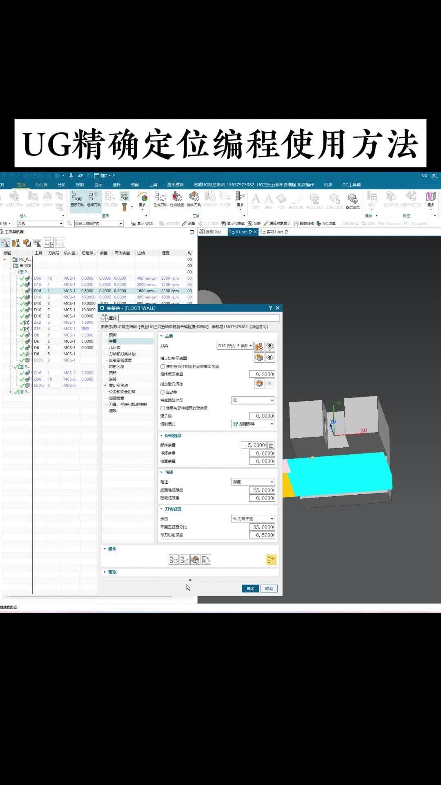Click the Cancel button in dialog
This screenshot has height=785, width=441.
coord(269,588)
